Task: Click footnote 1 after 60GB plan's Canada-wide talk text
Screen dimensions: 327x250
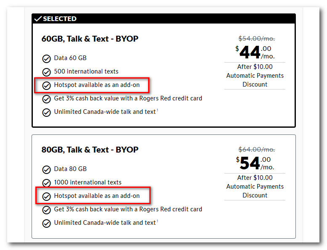Action: [x=157, y=110]
